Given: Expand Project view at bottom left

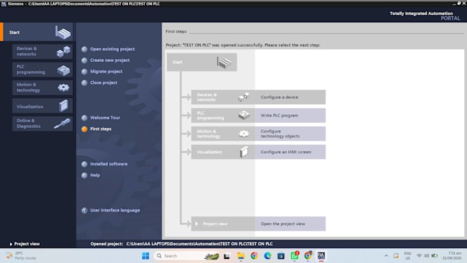Looking at the screenshot, I should click(25, 244).
